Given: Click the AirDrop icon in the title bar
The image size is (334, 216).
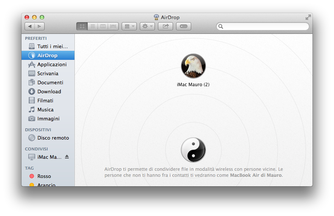Looking at the screenshot, I should coord(156,17).
